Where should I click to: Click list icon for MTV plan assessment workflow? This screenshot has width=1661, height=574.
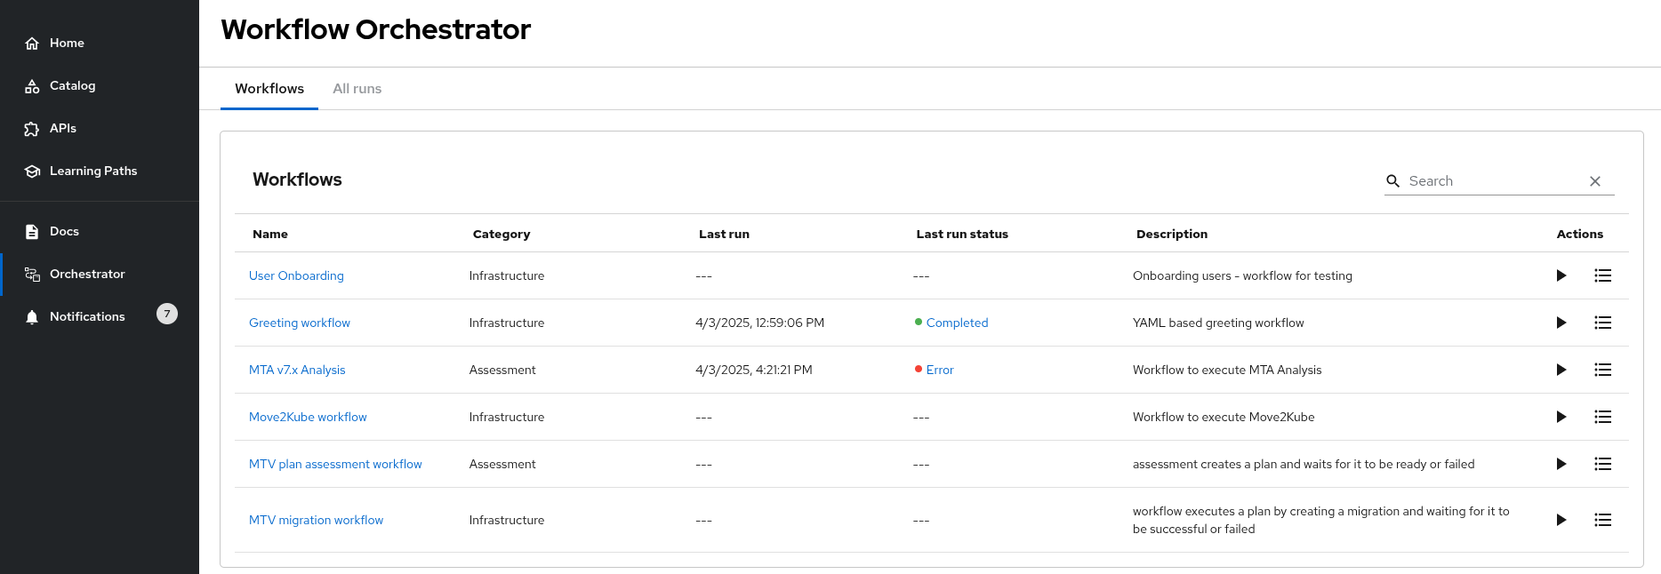[x=1602, y=464]
